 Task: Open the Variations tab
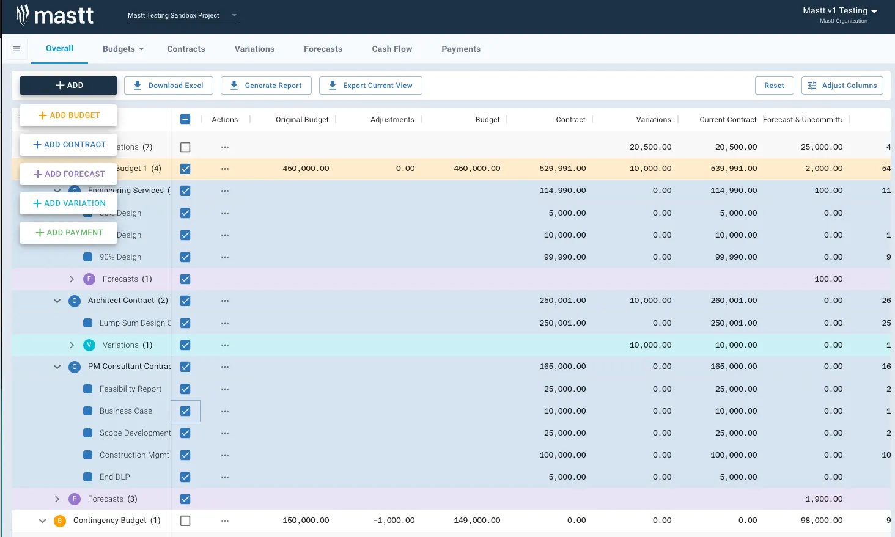tap(254, 49)
